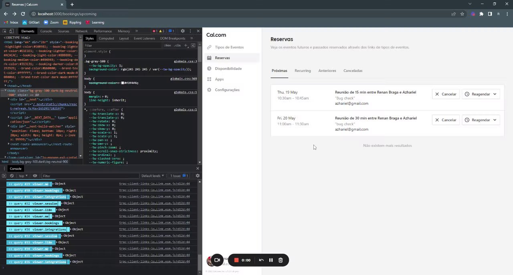The width and height of the screenshot is (513, 275).
Task: Click the 1 Issue badge in console
Action: [179, 175]
